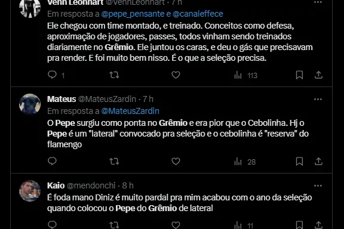Like Mateus's tweet
The height and width of the screenshot is (229, 344).
tap(176, 162)
